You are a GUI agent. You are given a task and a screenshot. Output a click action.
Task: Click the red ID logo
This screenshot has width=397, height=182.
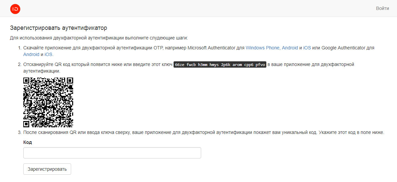pos(15,9)
